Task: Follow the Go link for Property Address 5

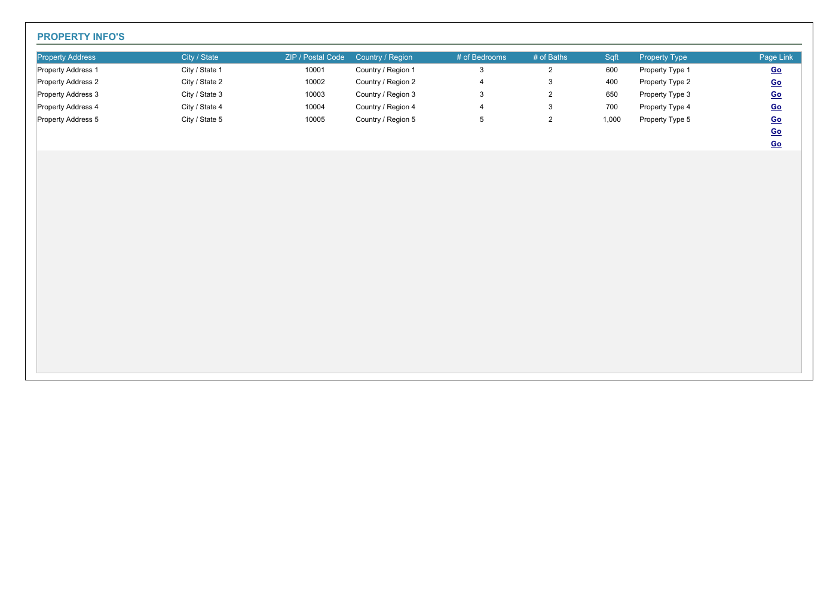Action: [776, 119]
